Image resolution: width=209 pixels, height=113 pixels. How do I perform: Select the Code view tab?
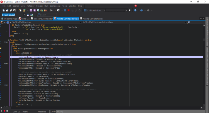tap(53, 112)
